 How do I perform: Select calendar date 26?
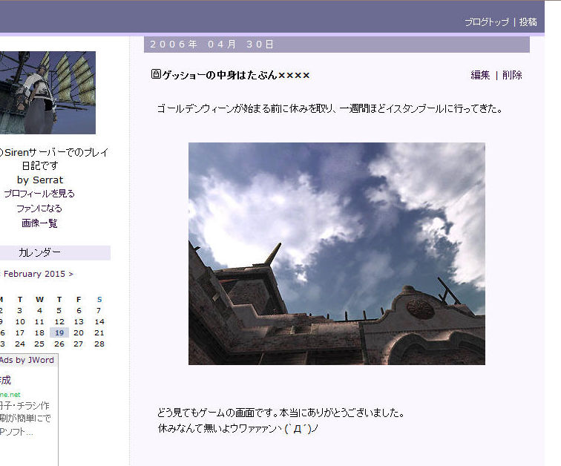pyautogui.click(x=59, y=344)
